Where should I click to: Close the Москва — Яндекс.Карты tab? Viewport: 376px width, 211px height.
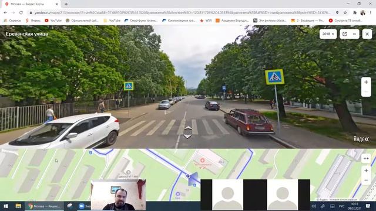point(57,4)
